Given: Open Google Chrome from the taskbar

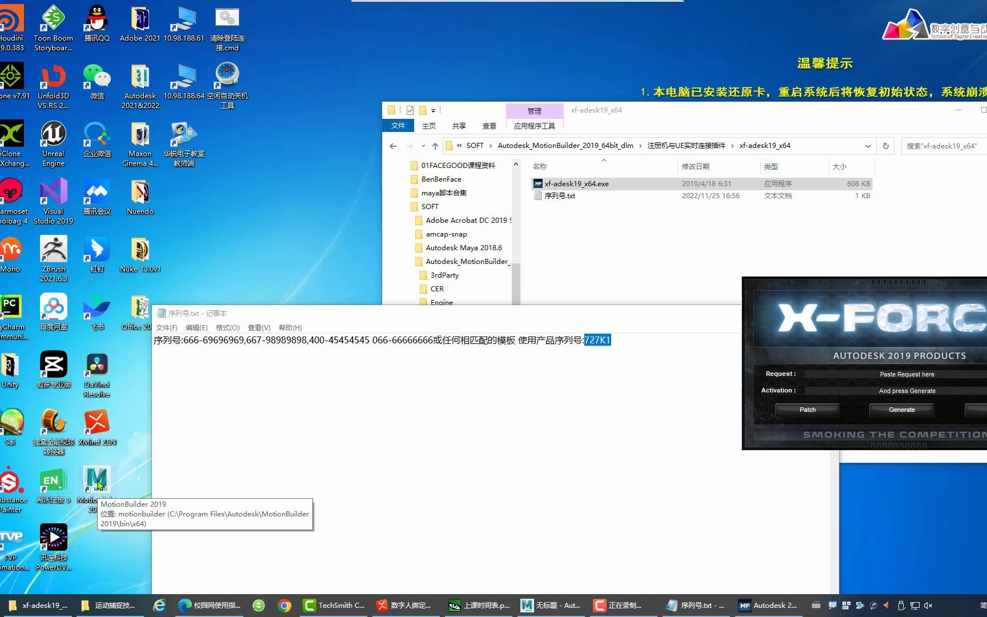Looking at the screenshot, I should pos(284,606).
